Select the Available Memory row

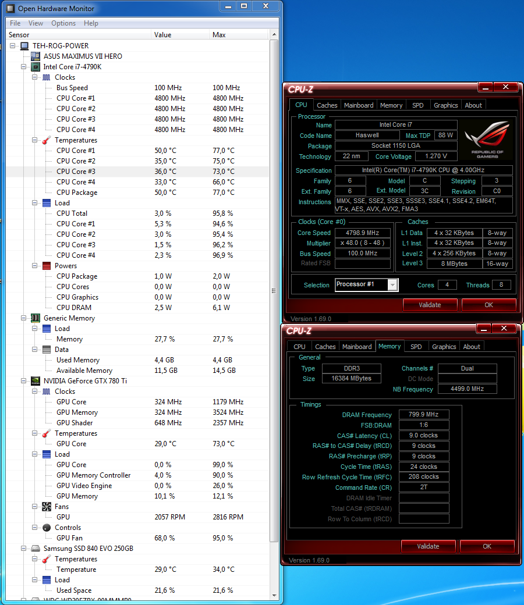pyautogui.click(x=137, y=371)
